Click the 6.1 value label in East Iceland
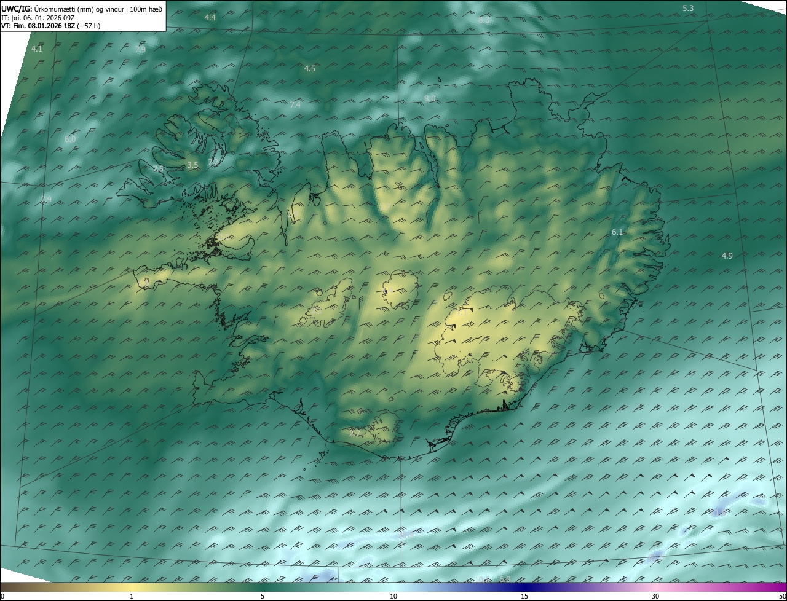The height and width of the screenshot is (601, 787). pos(618,232)
